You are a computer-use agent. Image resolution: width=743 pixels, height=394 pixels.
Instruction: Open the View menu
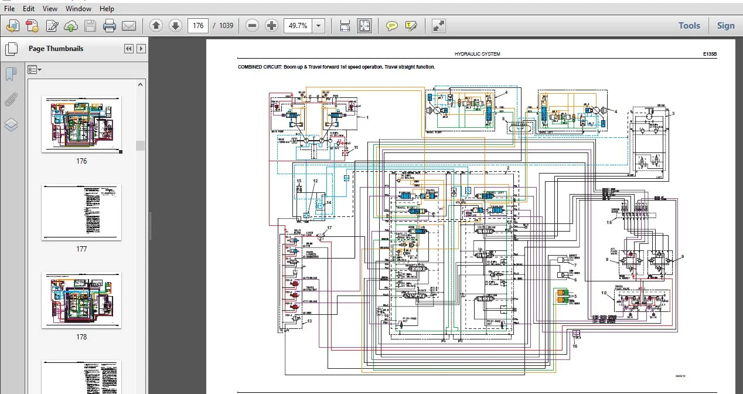[50, 9]
